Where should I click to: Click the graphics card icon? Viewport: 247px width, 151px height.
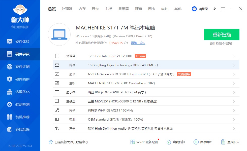[57, 74]
